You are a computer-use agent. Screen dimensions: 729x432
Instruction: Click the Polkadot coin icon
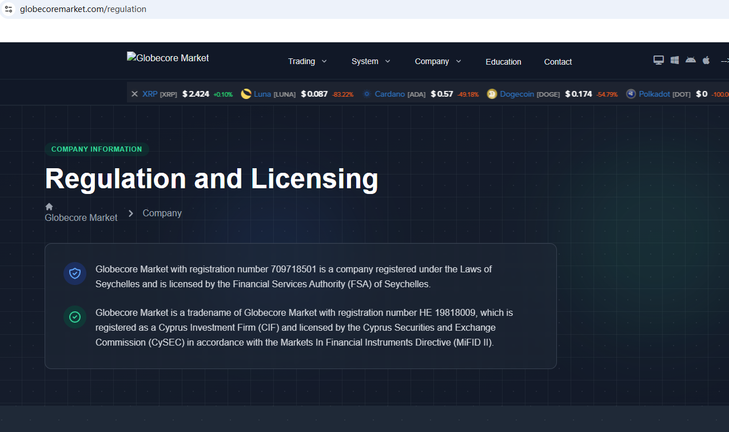[631, 94]
